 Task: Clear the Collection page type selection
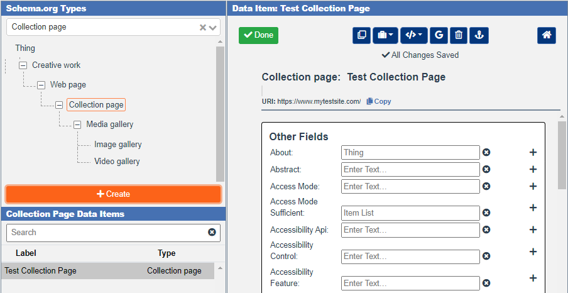[x=203, y=28]
